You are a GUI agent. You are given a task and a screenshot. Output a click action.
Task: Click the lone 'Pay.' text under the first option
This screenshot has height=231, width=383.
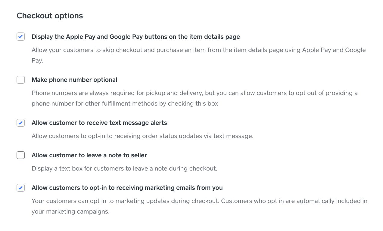(x=37, y=60)
